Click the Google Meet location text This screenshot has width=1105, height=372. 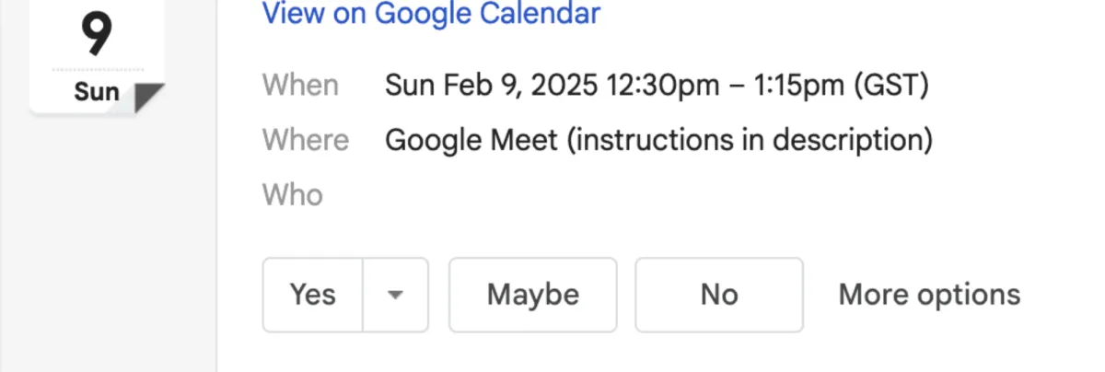(471, 141)
